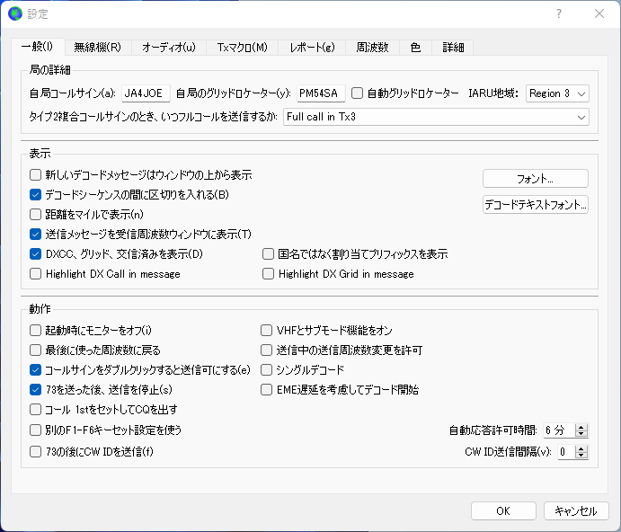The width and height of the screenshot is (621, 532).
Task: Enable 国名ではなく割り当てプリフィックスを表示
Action: coord(268,254)
